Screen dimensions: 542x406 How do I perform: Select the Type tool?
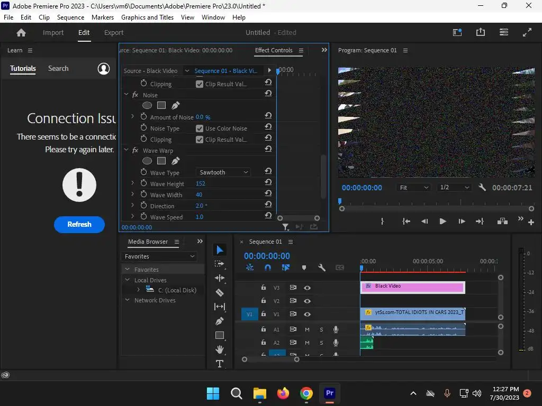pos(220,364)
